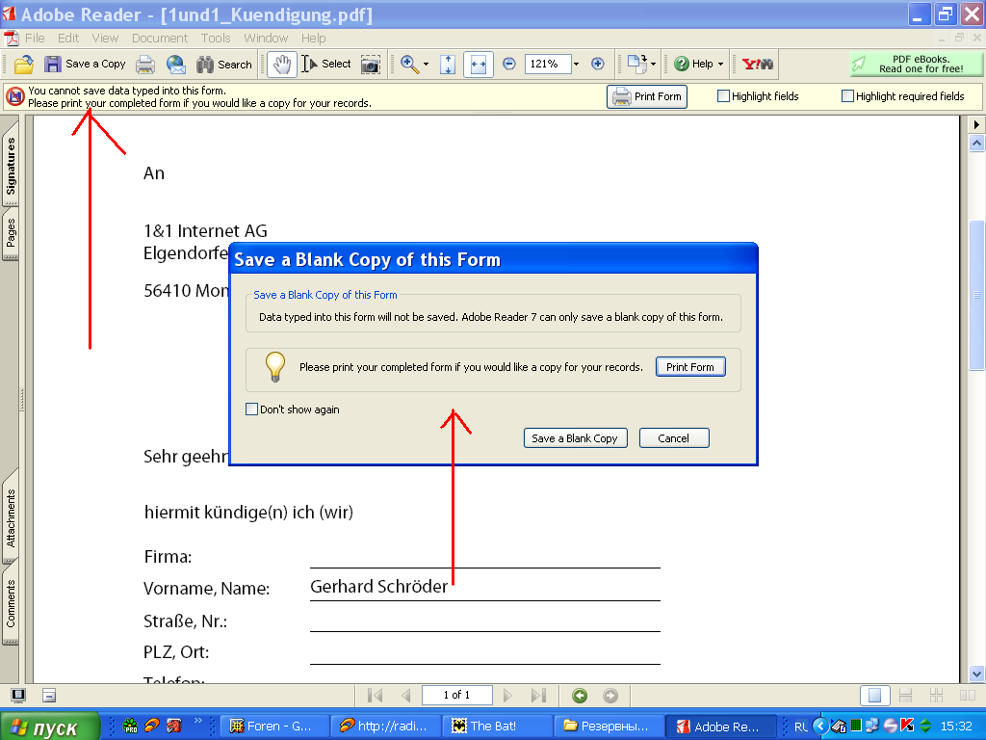This screenshot has height=740, width=986.
Task: Expand the zoom tool dropdown arrow
Action: (426, 65)
